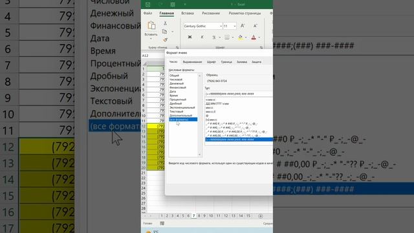This screenshot has width=414, height=233.
Task: Switch to the Шрифт dialog tab
Action: coord(212,62)
